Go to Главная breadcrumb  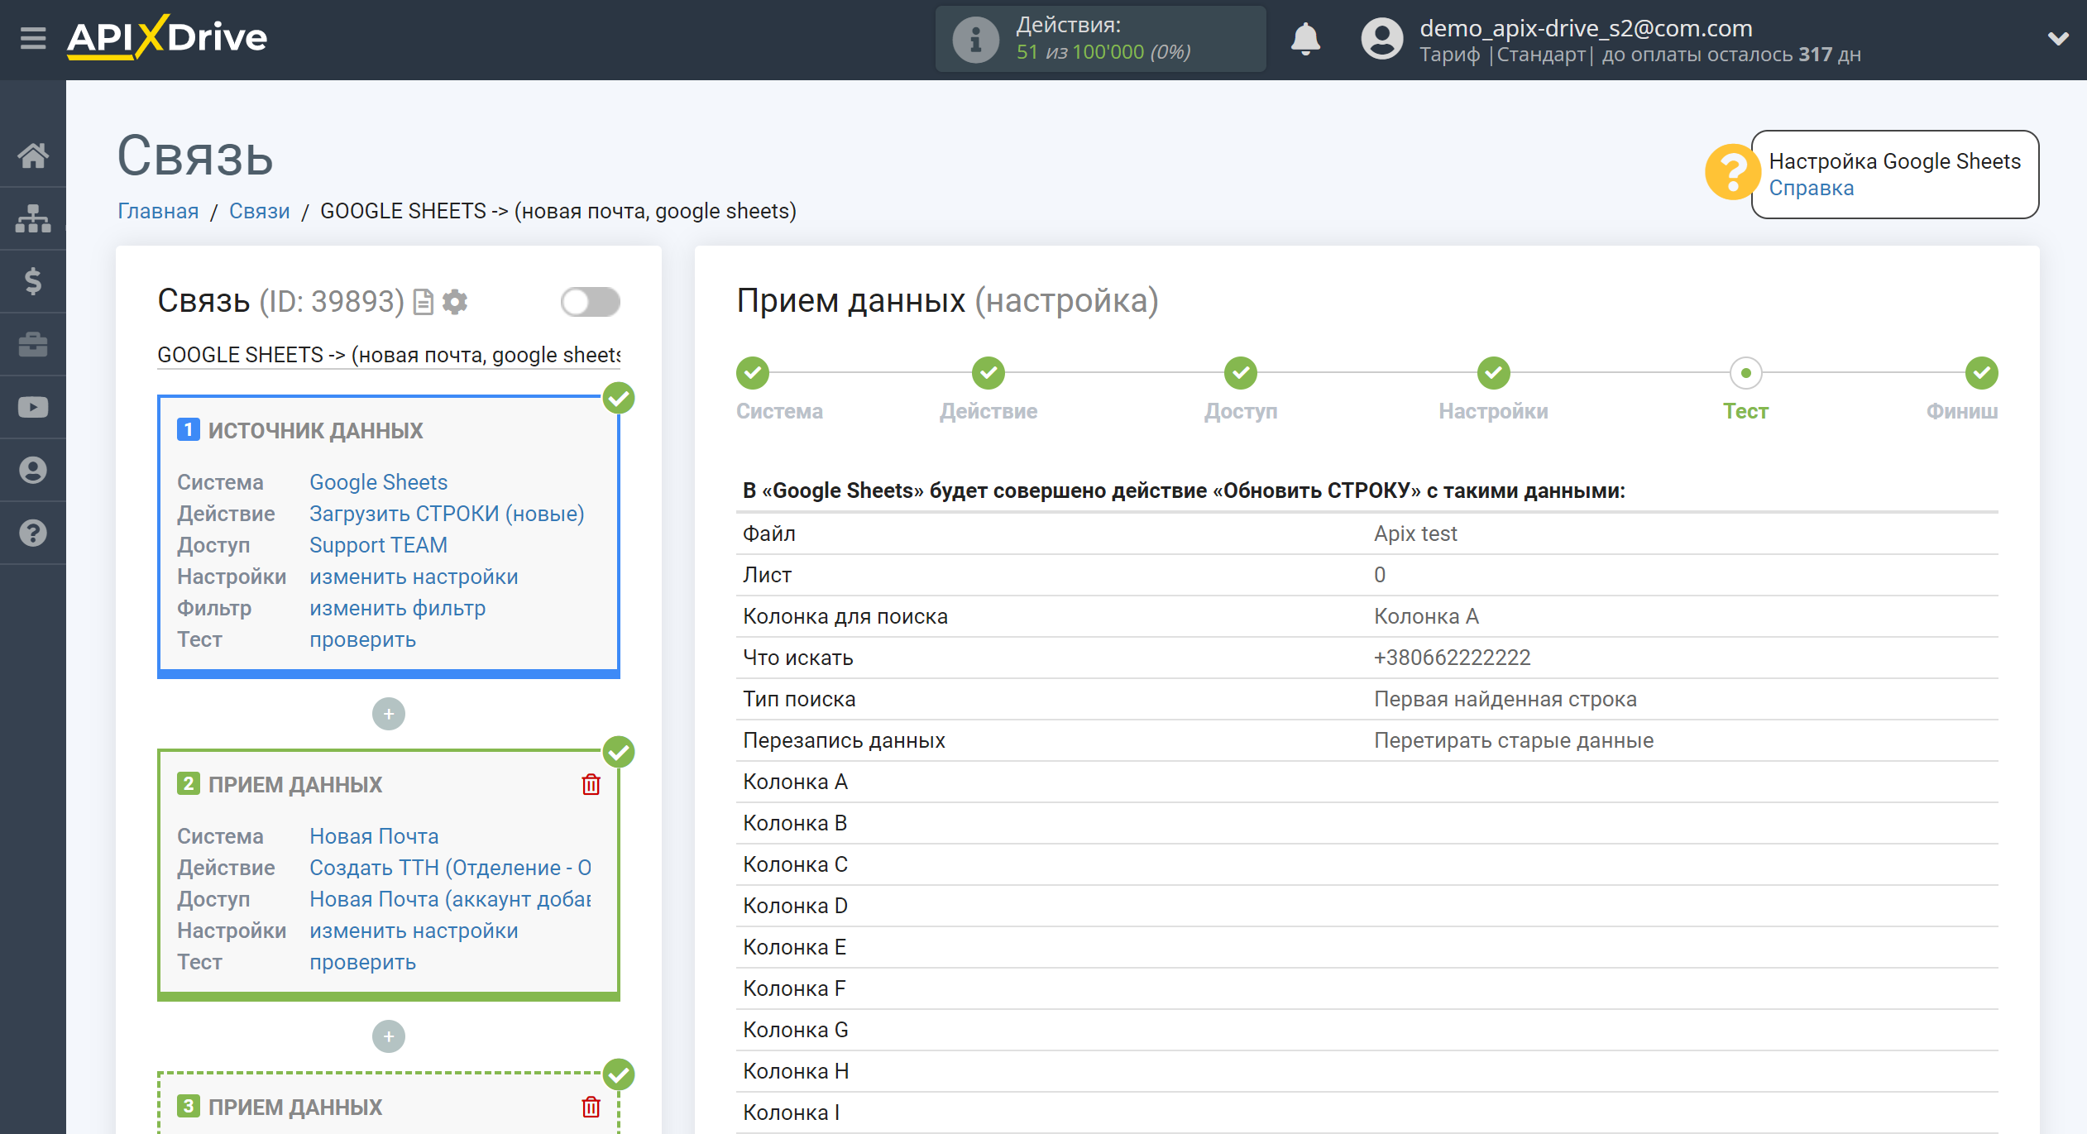click(x=158, y=211)
